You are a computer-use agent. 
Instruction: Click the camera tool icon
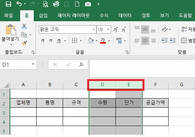(x=88, y=4)
